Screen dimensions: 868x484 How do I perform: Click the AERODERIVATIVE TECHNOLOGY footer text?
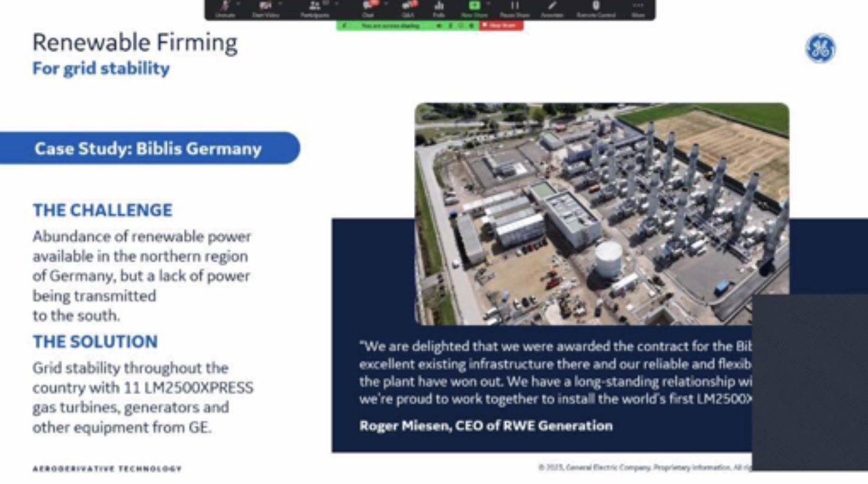coord(107,469)
